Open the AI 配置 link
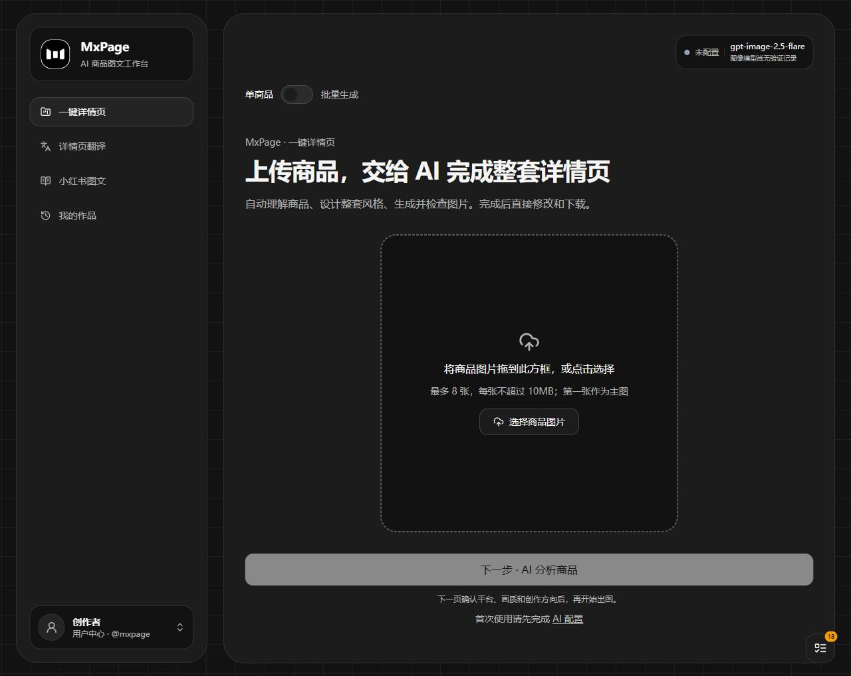 [568, 619]
